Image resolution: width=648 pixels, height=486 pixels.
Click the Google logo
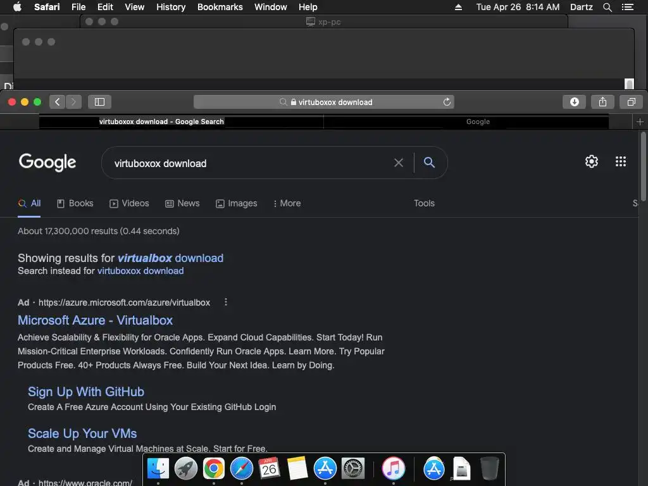click(47, 162)
